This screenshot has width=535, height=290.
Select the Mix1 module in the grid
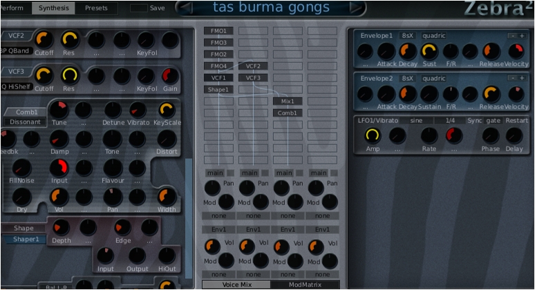coord(288,101)
